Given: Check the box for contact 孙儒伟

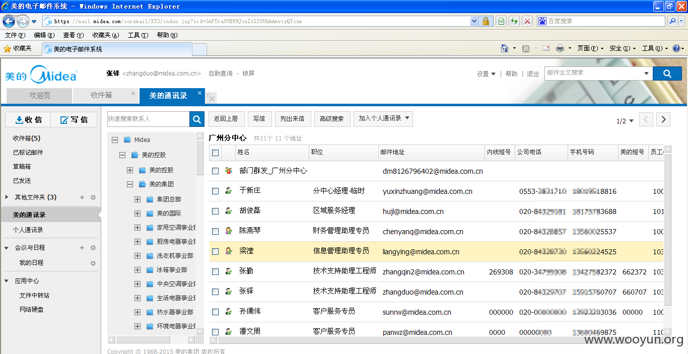Looking at the screenshot, I should pyautogui.click(x=216, y=312).
